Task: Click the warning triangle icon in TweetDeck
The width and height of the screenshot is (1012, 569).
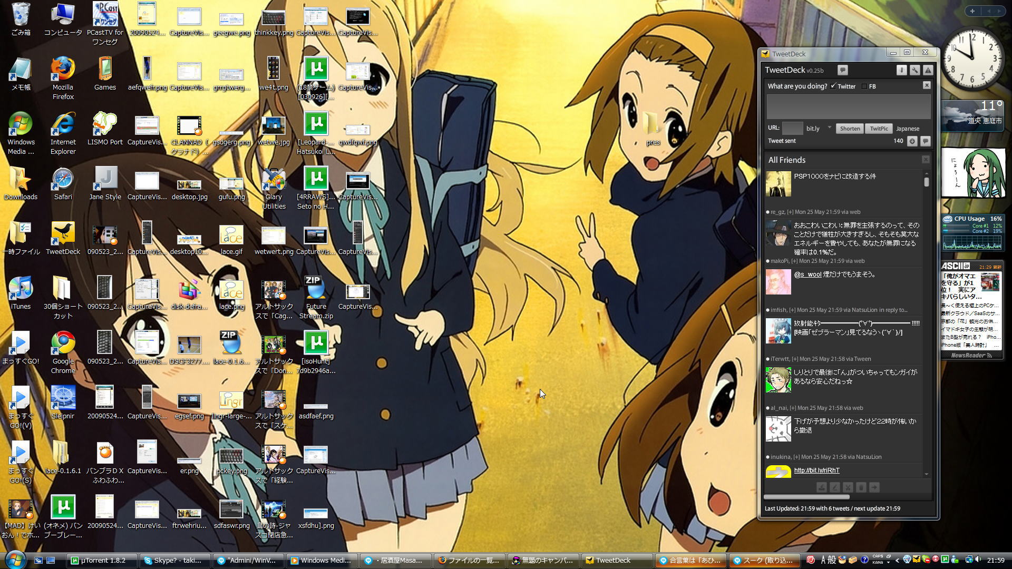Action: pos(928,70)
